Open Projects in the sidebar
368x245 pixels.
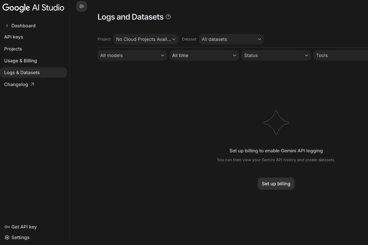pyautogui.click(x=13, y=49)
